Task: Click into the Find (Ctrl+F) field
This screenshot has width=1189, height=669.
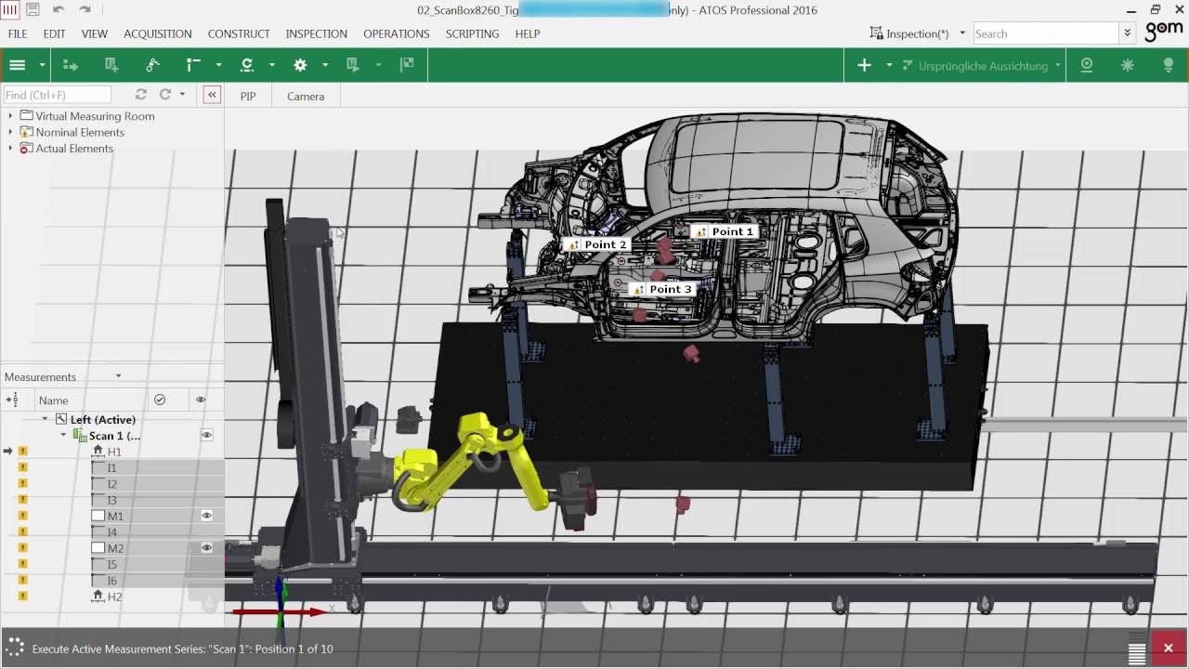Action: [x=57, y=95]
